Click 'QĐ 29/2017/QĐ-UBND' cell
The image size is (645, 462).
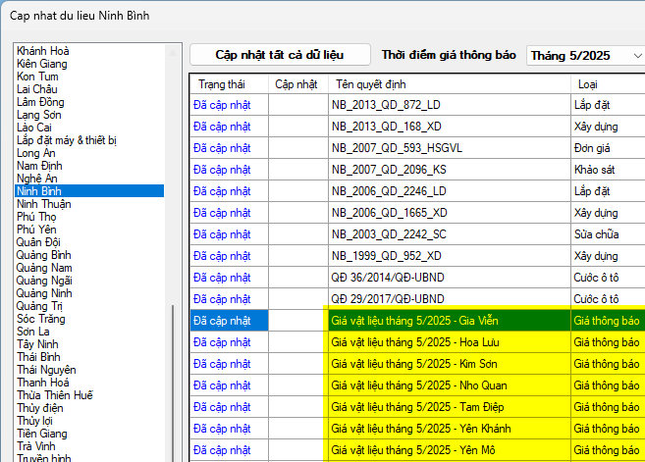[450, 299]
